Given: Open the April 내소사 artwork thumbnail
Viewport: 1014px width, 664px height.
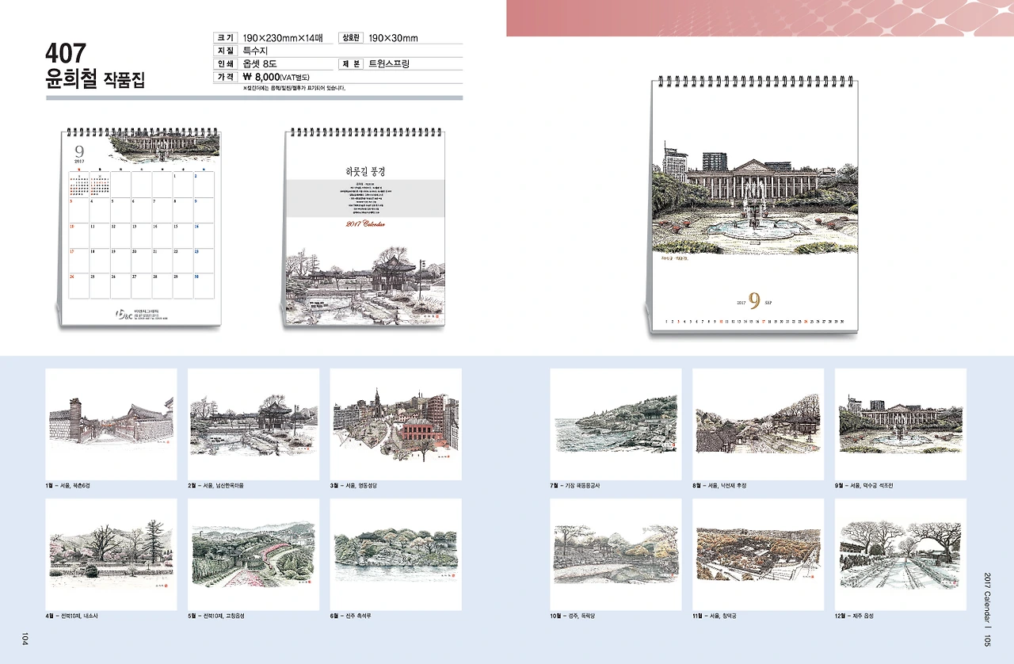Looking at the screenshot, I should (111, 554).
